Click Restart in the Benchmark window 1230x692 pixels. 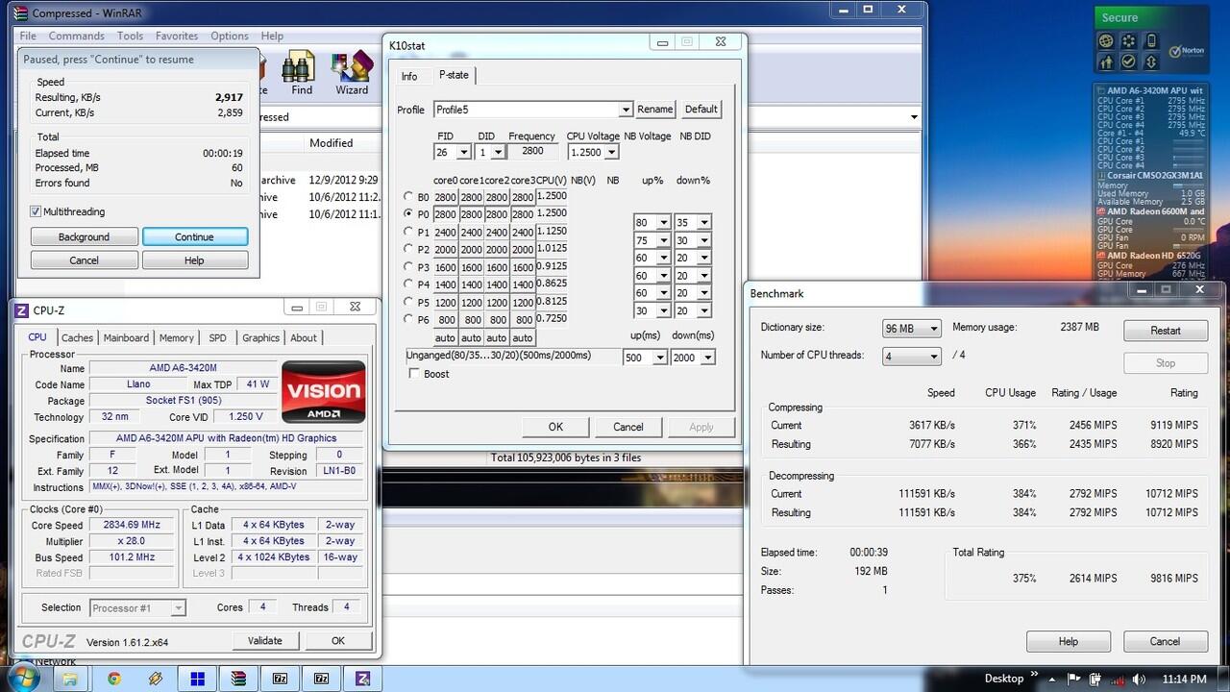[x=1166, y=331]
